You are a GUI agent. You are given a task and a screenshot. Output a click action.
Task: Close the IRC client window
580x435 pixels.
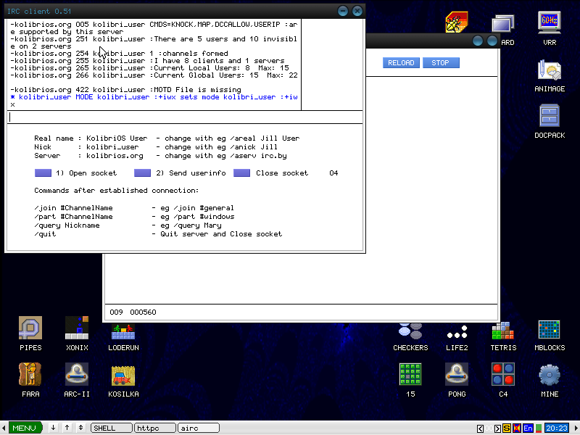pos(357,11)
